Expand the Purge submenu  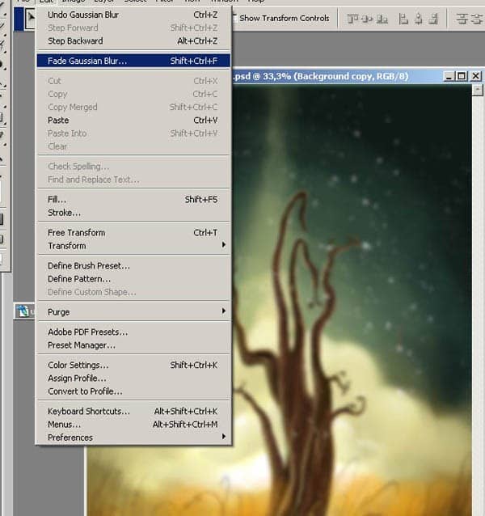click(133, 311)
